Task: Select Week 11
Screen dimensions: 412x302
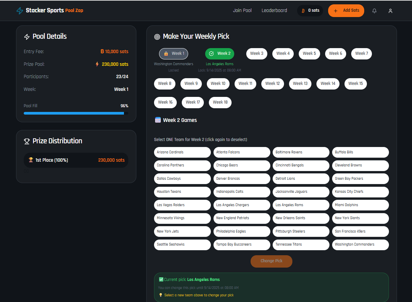Action: click(x=246, y=84)
